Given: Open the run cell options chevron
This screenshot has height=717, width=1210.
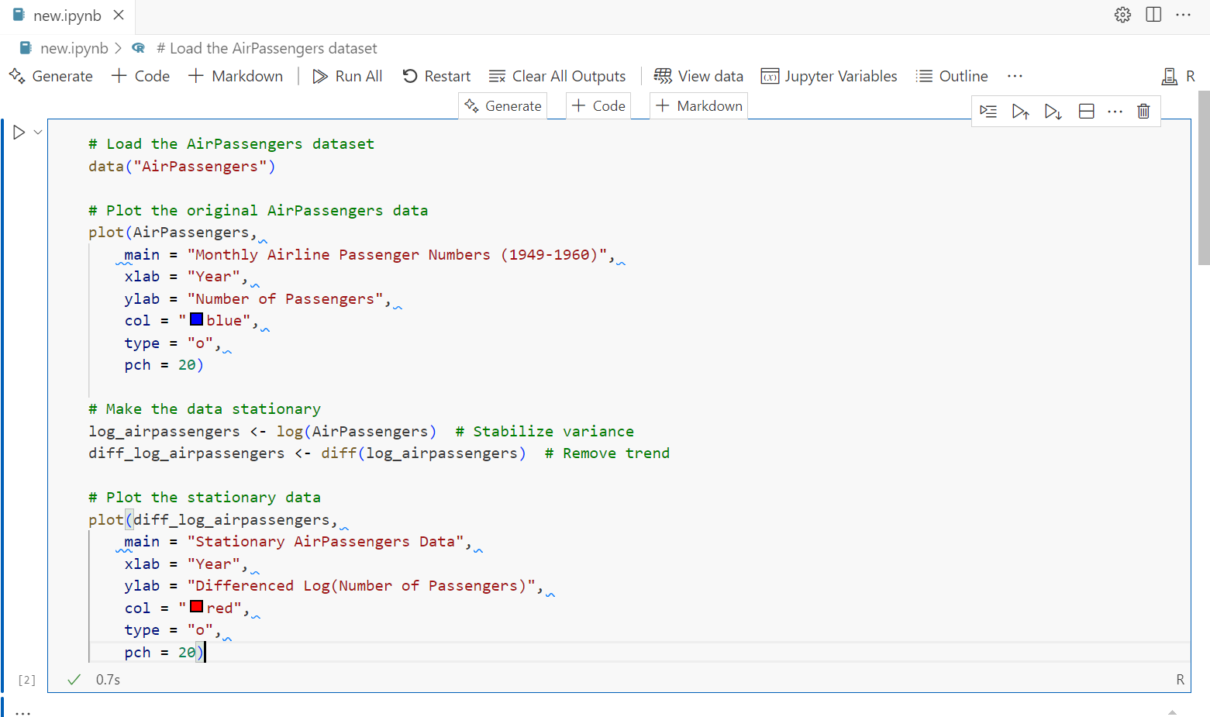Looking at the screenshot, I should tap(37, 133).
